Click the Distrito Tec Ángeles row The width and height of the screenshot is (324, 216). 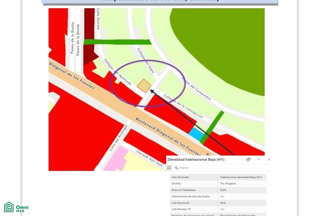(x=218, y=184)
